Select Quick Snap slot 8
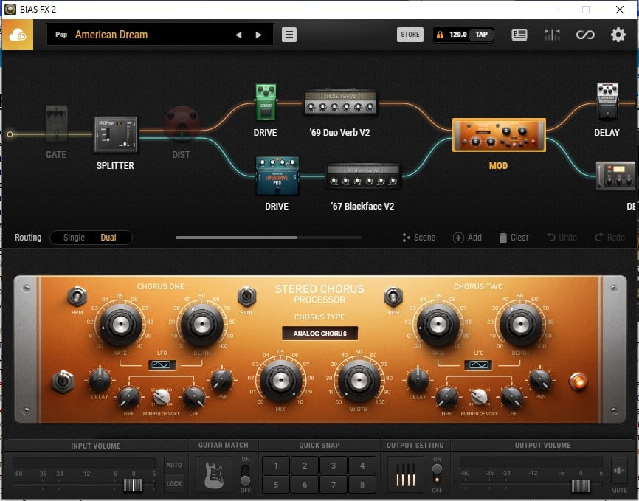The height and width of the screenshot is (501, 639). [362, 485]
